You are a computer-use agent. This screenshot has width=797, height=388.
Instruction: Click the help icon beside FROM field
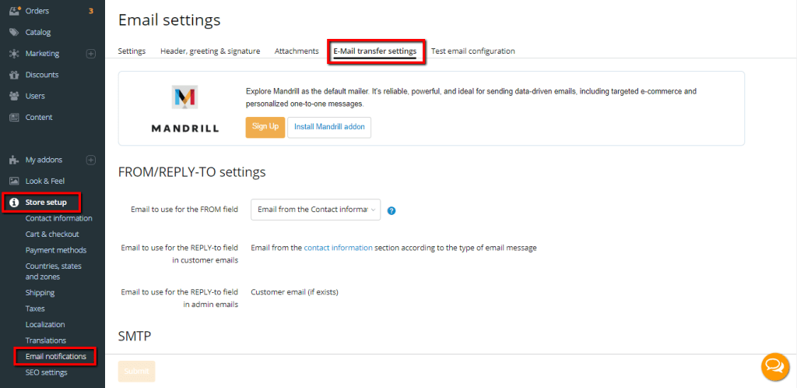391,210
